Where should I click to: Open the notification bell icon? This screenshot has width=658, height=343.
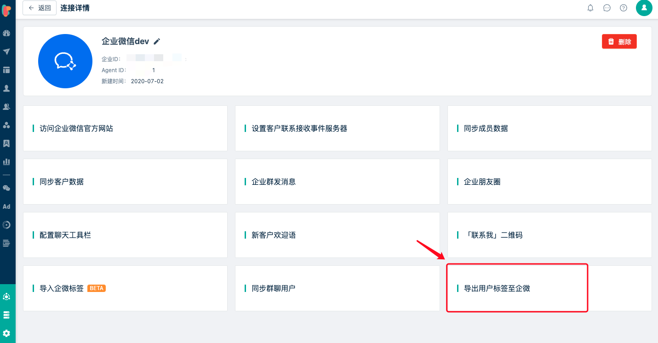coord(590,8)
